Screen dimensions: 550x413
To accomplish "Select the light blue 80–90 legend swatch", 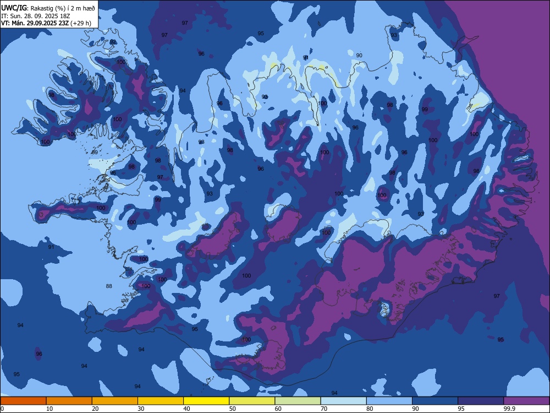I will [389, 401].
